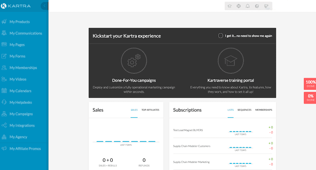The height and width of the screenshot is (170, 316).
Task: Enable "I get it... no need to show me again"
Action: coord(220,35)
